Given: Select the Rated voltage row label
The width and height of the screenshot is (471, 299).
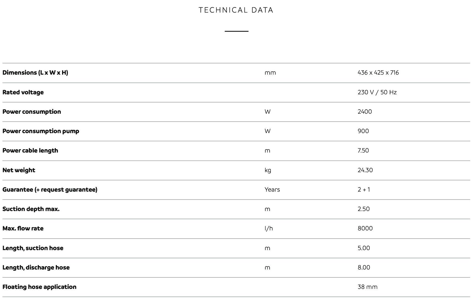Looking at the screenshot, I should (x=23, y=92).
